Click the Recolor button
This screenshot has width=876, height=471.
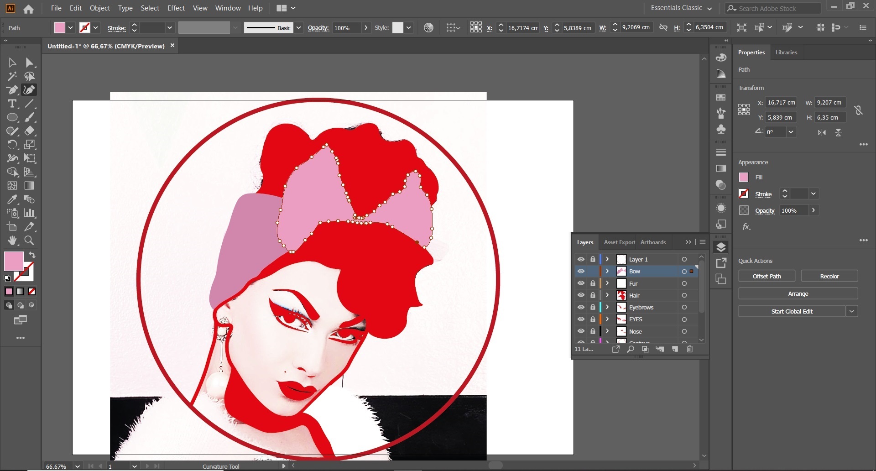(x=829, y=276)
